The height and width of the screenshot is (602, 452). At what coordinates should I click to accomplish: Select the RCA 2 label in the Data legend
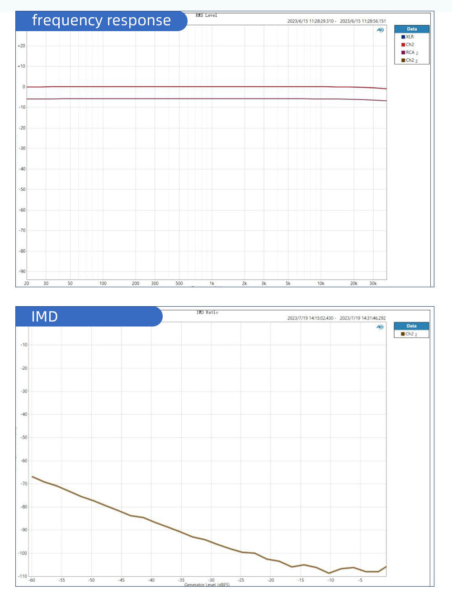click(412, 52)
